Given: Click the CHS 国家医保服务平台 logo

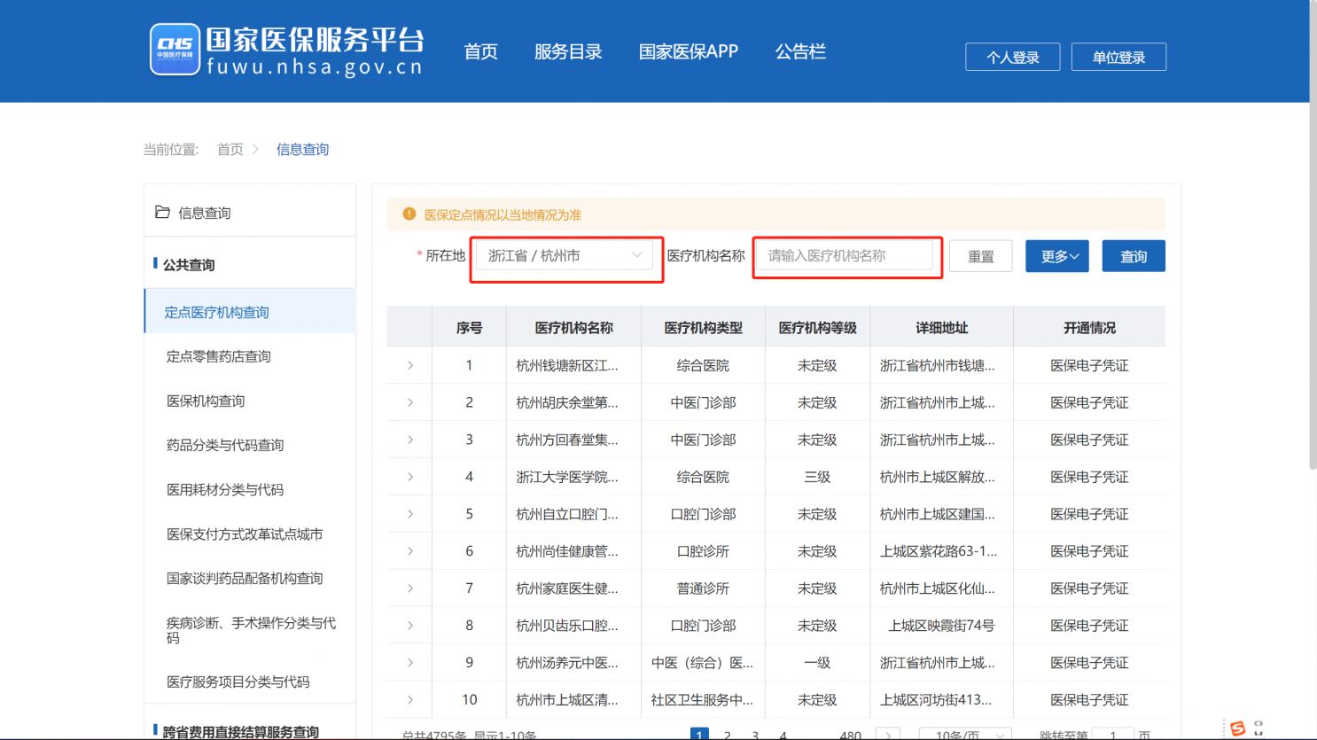Looking at the screenshot, I should [286, 51].
